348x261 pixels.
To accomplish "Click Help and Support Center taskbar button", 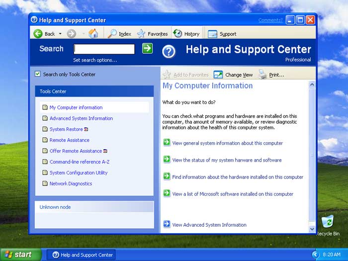I will pyautogui.click(x=82, y=255).
